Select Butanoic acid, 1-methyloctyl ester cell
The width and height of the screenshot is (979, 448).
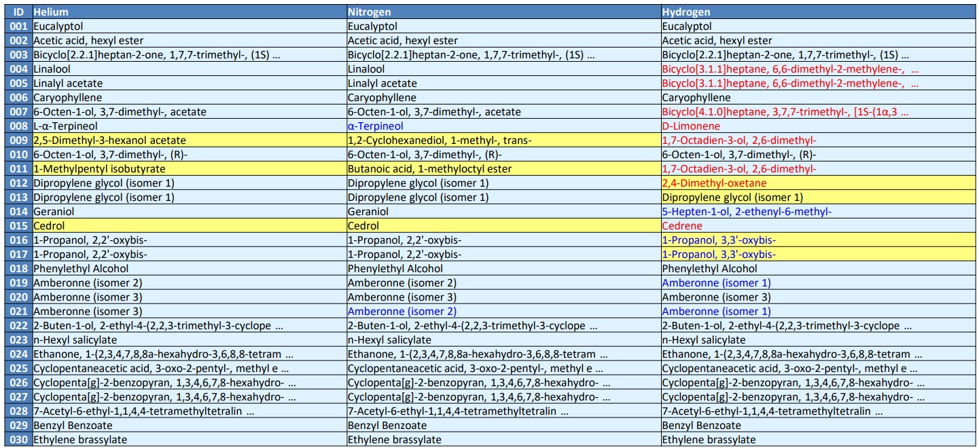point(503,169)
